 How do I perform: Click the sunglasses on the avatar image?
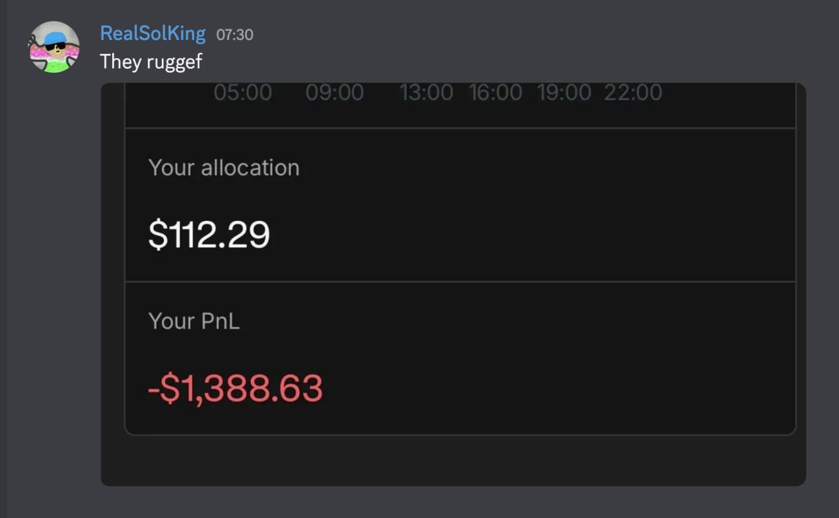(x=56, y=47)
